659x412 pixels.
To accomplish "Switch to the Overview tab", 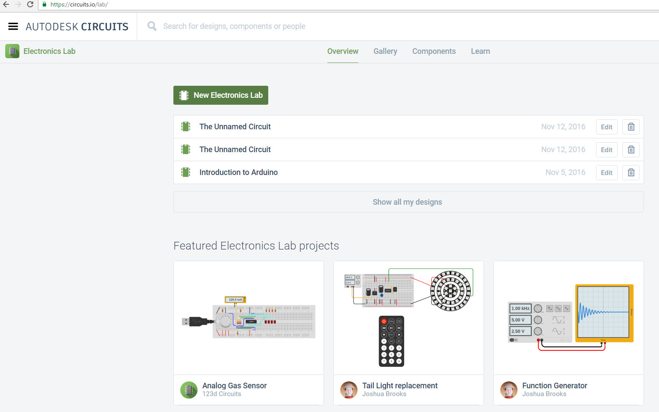I will pyautogui.click(x=343, y=51).
